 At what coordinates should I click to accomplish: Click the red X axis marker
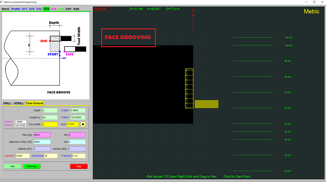[194, 10]
